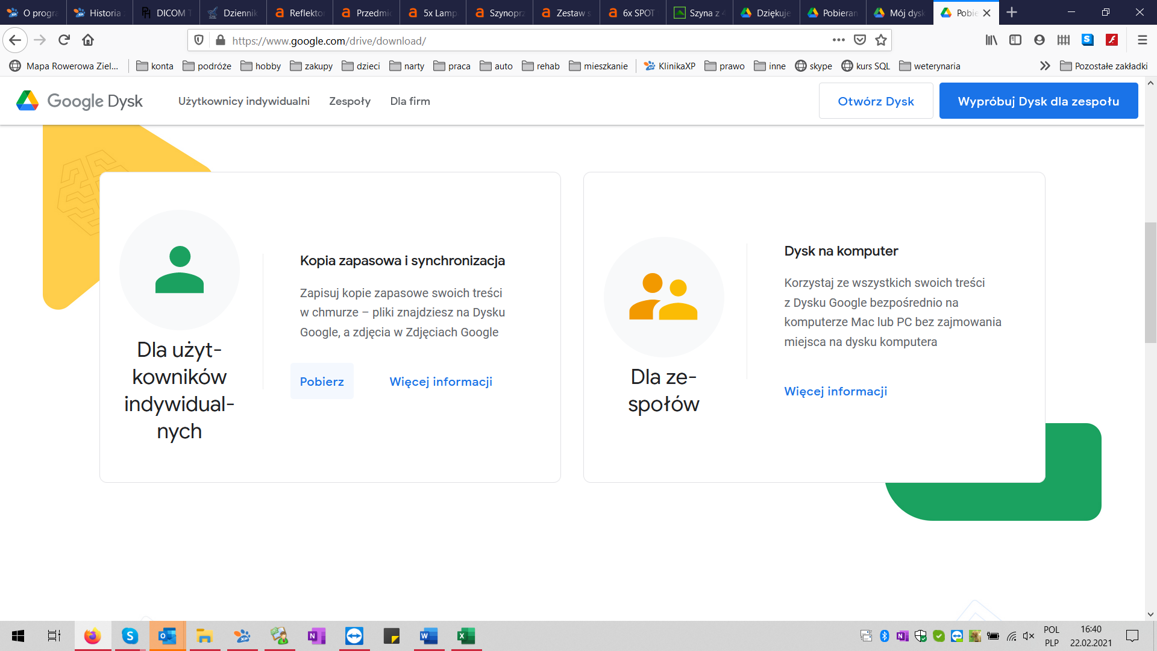Image resolution: width=1157 pixels, height=651 pixels.
Task: Open Firefox from the taskbar
Action: [92, 636]
